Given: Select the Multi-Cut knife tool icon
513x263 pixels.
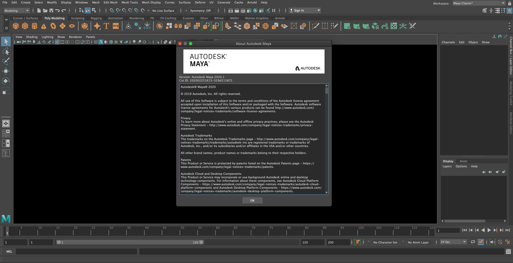Looking at the screenshot, I should [x=316, y=26].
